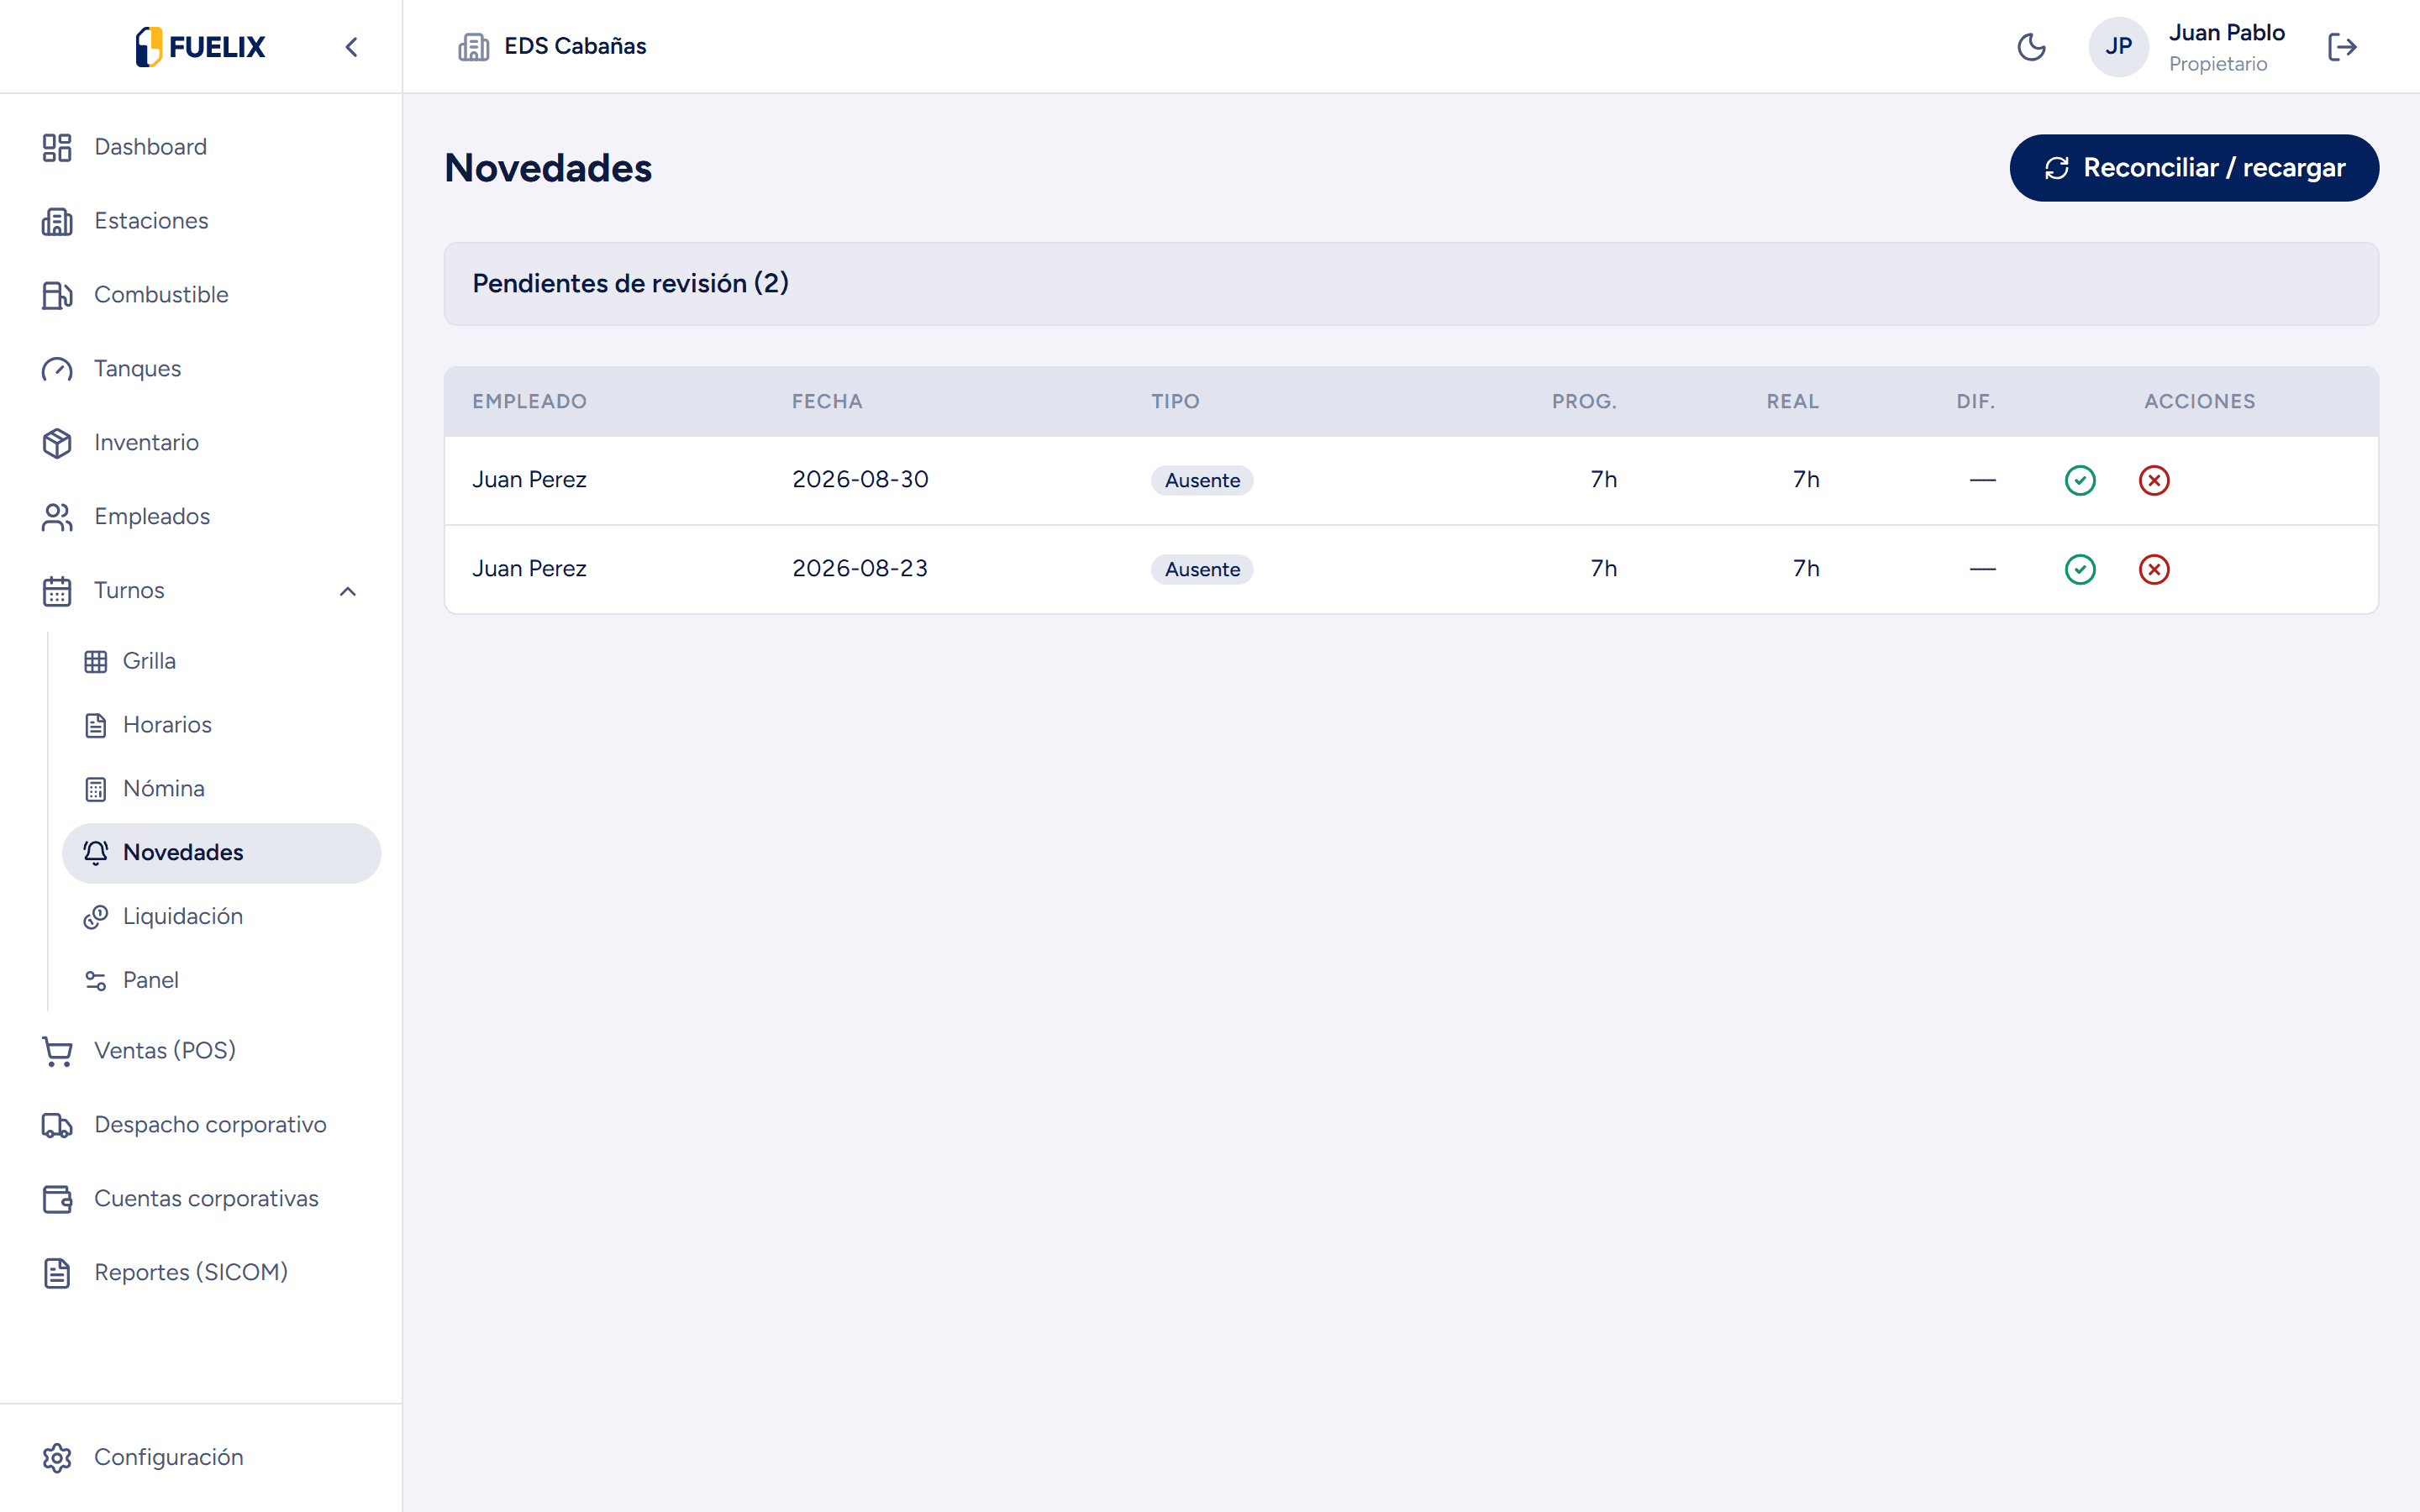
Task: Open the EDS Cabañas station selector
Action: (x=552, y=46)
